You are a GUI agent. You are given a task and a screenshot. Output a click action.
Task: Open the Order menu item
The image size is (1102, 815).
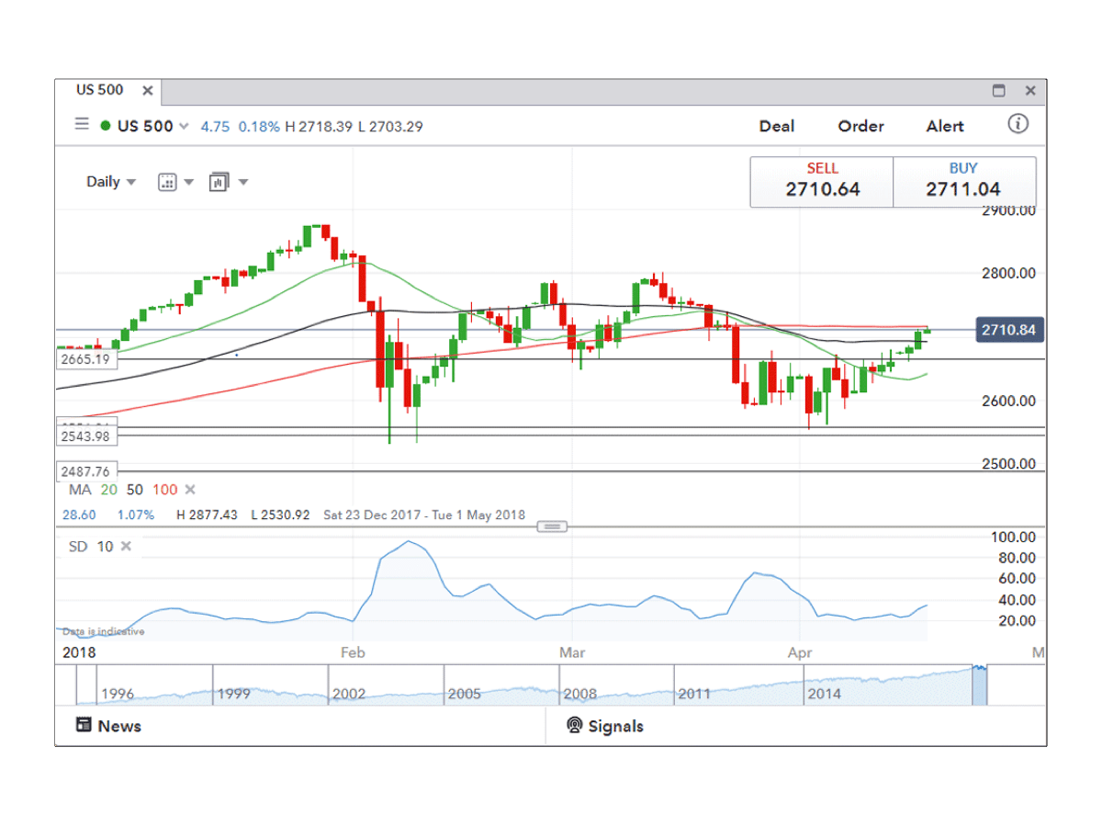pyautogui.click(x=860, y=127)
